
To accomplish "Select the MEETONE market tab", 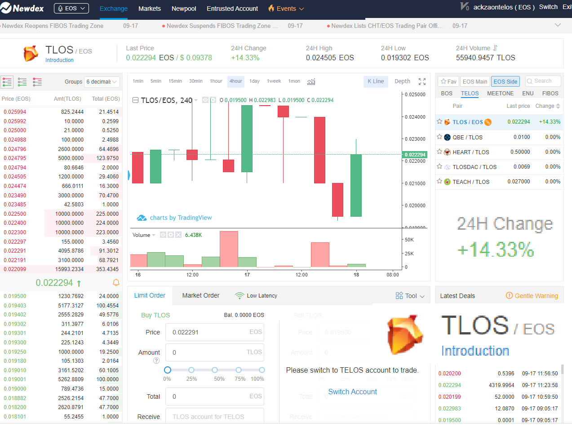I will tap(501, 94).
